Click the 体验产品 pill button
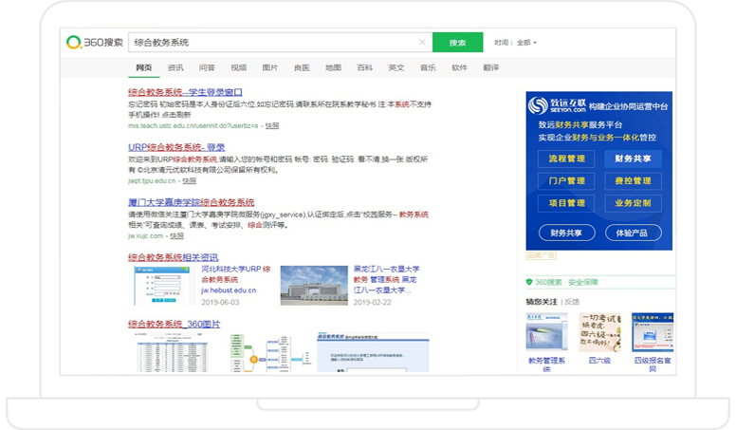Image resolution: width=736 pixels, height=430 pixels. pos(634,233)
